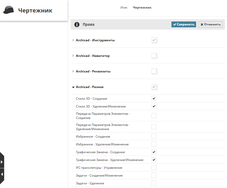Viewport: 227px width, 188px height.
Task: Click the lower left-arrow side panel tab
Action: (x=2, y=174)
